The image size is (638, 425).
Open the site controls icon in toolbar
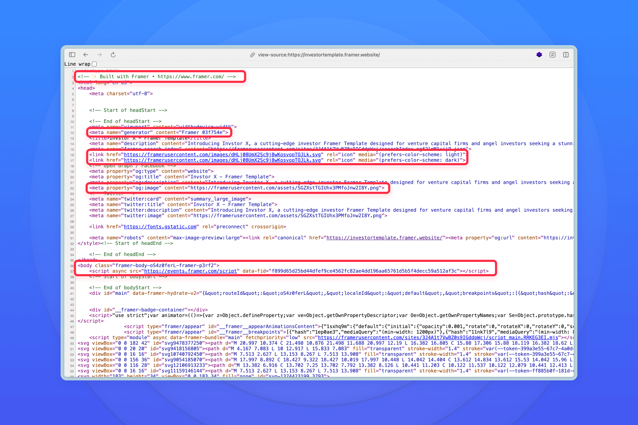point(553,55)
